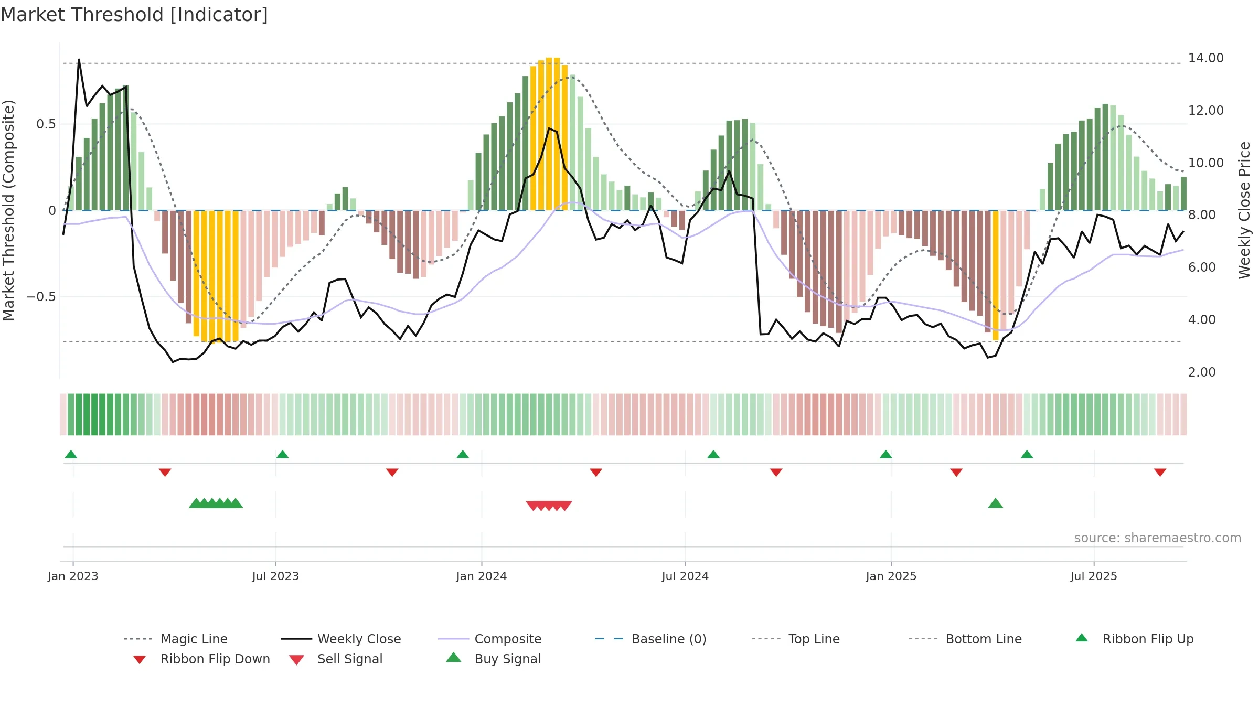Click the 14.00 price axis label

pyautogui.click(x=1205, y=58)
